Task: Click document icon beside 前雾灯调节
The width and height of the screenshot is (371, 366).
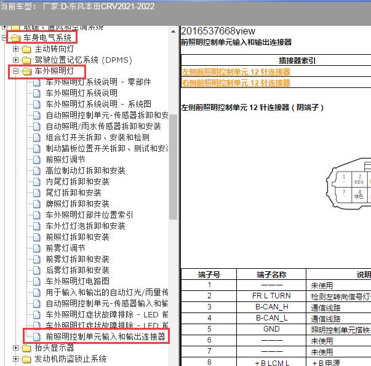Action: click(37, 248)
